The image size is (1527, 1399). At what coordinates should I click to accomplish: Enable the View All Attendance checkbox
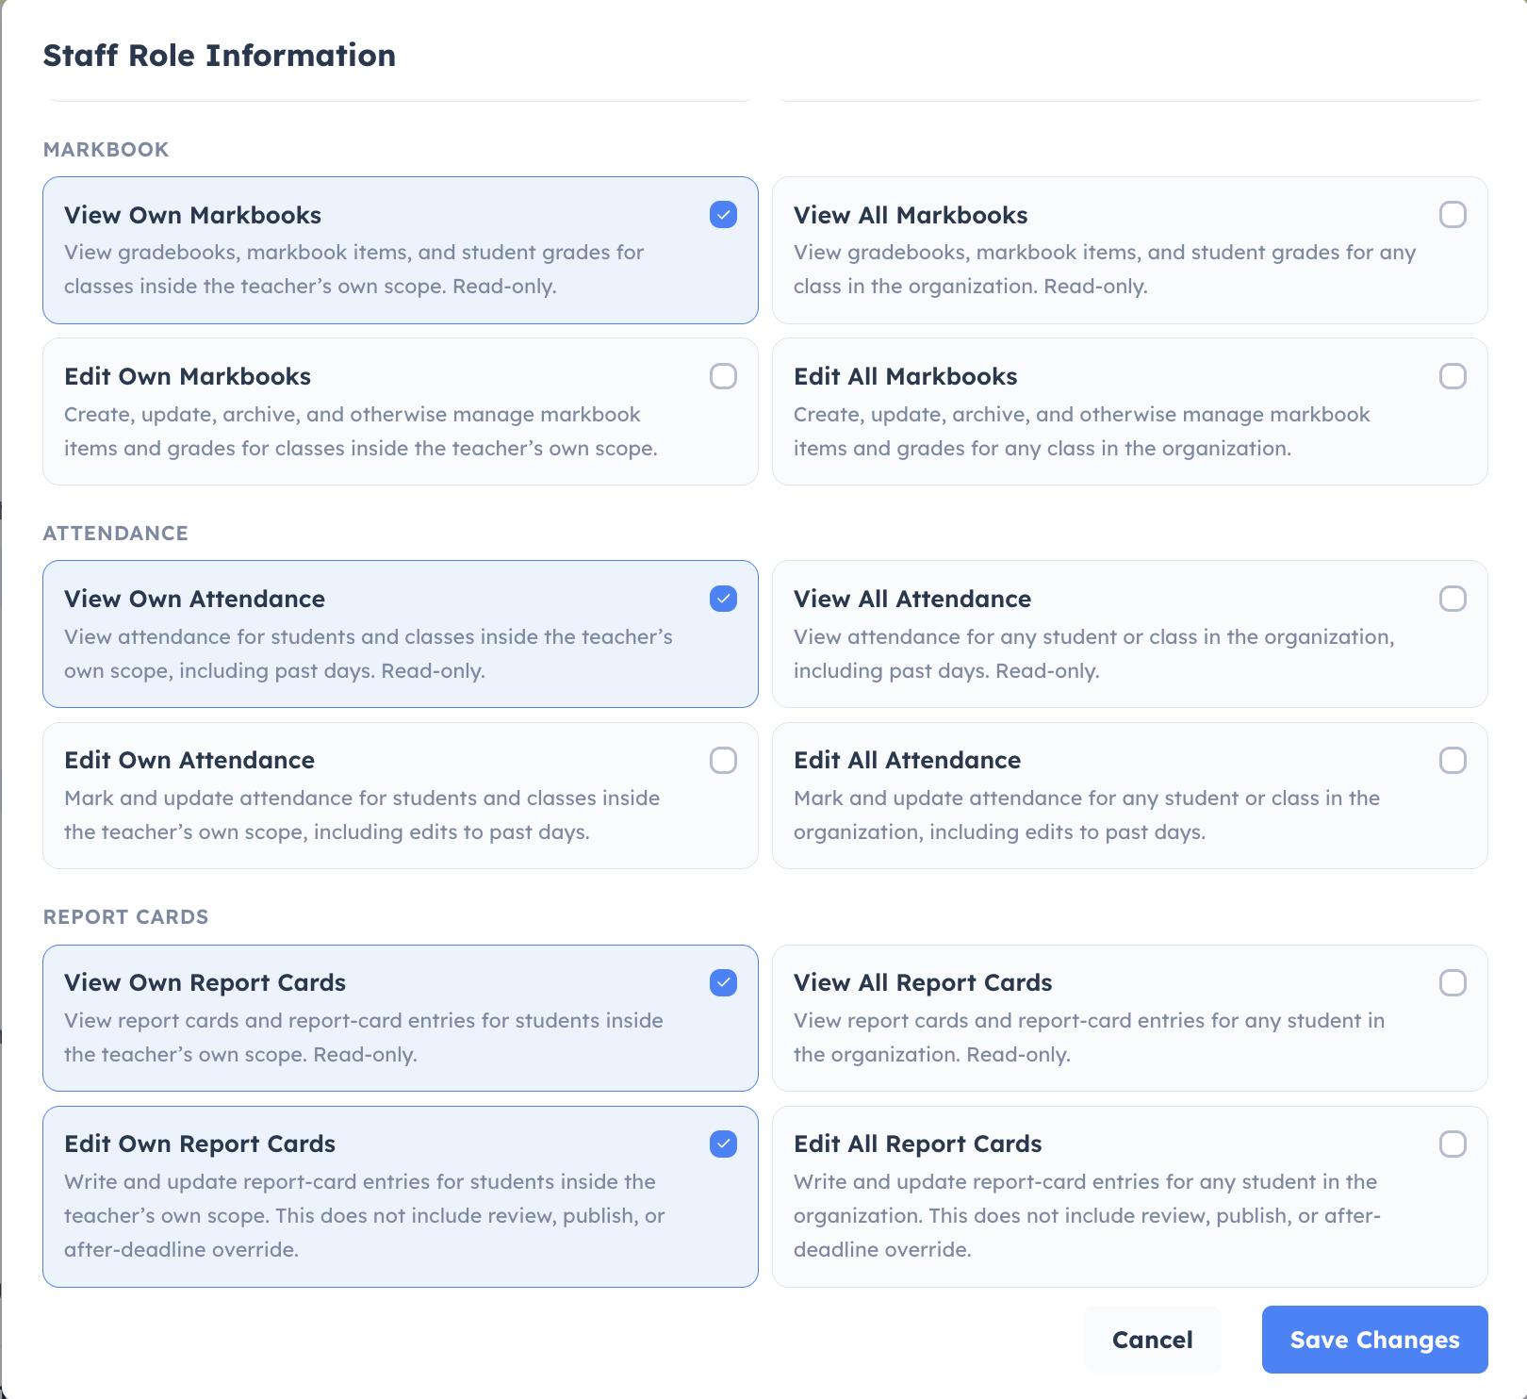coord(1453,599)
